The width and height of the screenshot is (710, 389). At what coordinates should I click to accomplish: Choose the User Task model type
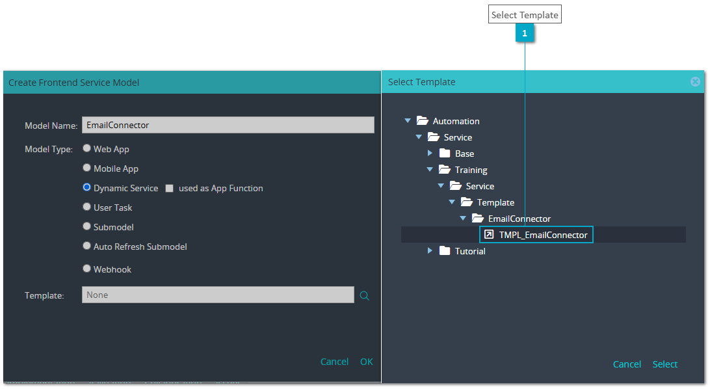coord(87,207)
